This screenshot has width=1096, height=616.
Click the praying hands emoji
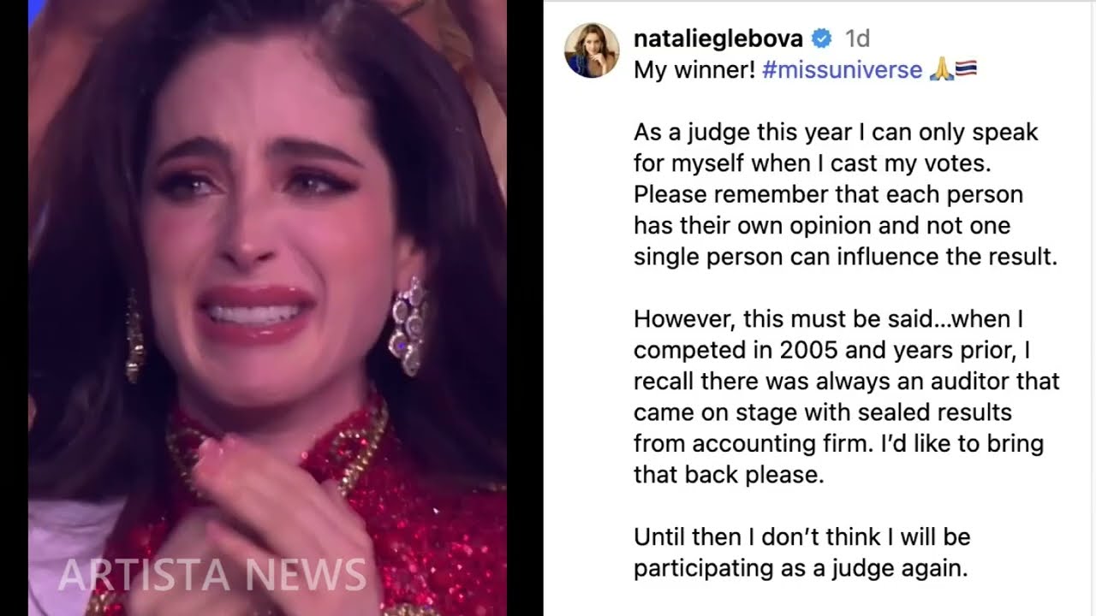click(x=941, y=70)
